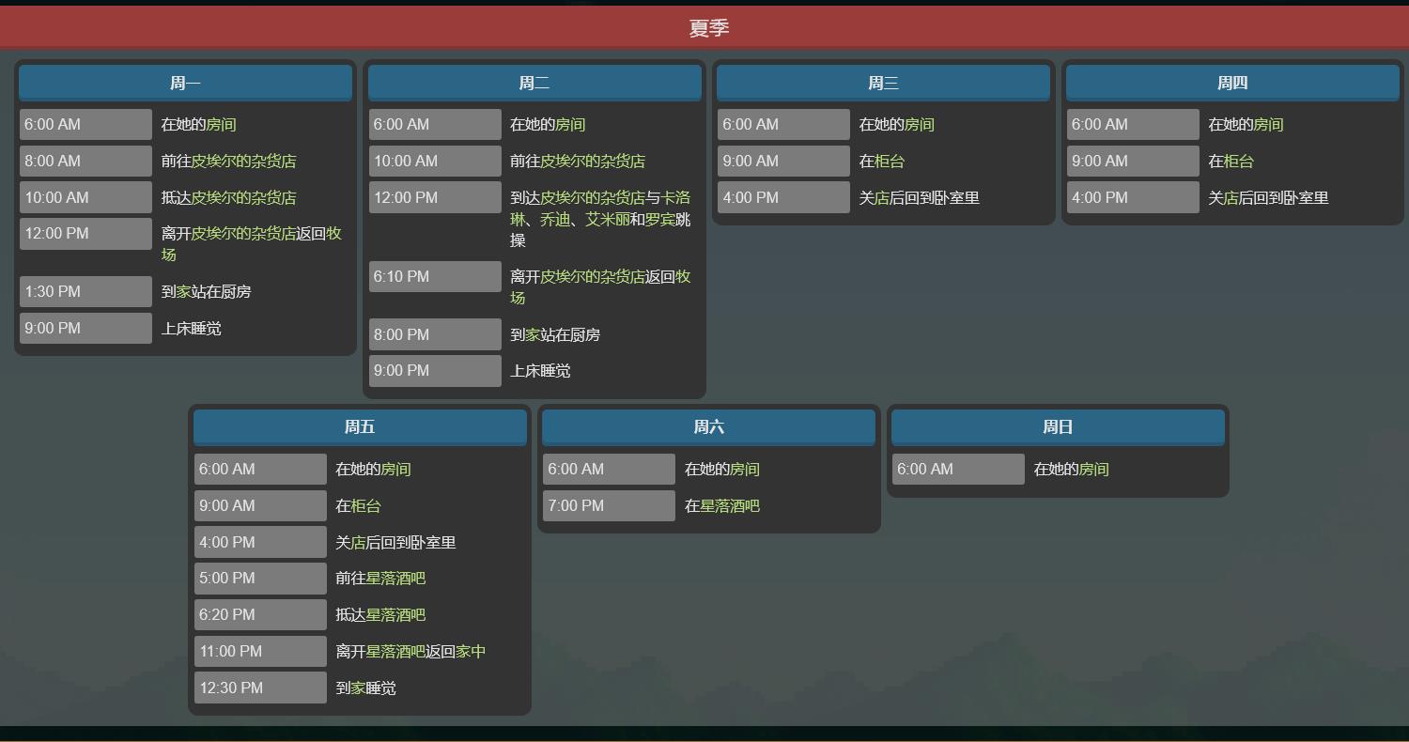Click the 11:00 PM time cell under 周五
Viewport: 1409px width, 742px height.
260,651
